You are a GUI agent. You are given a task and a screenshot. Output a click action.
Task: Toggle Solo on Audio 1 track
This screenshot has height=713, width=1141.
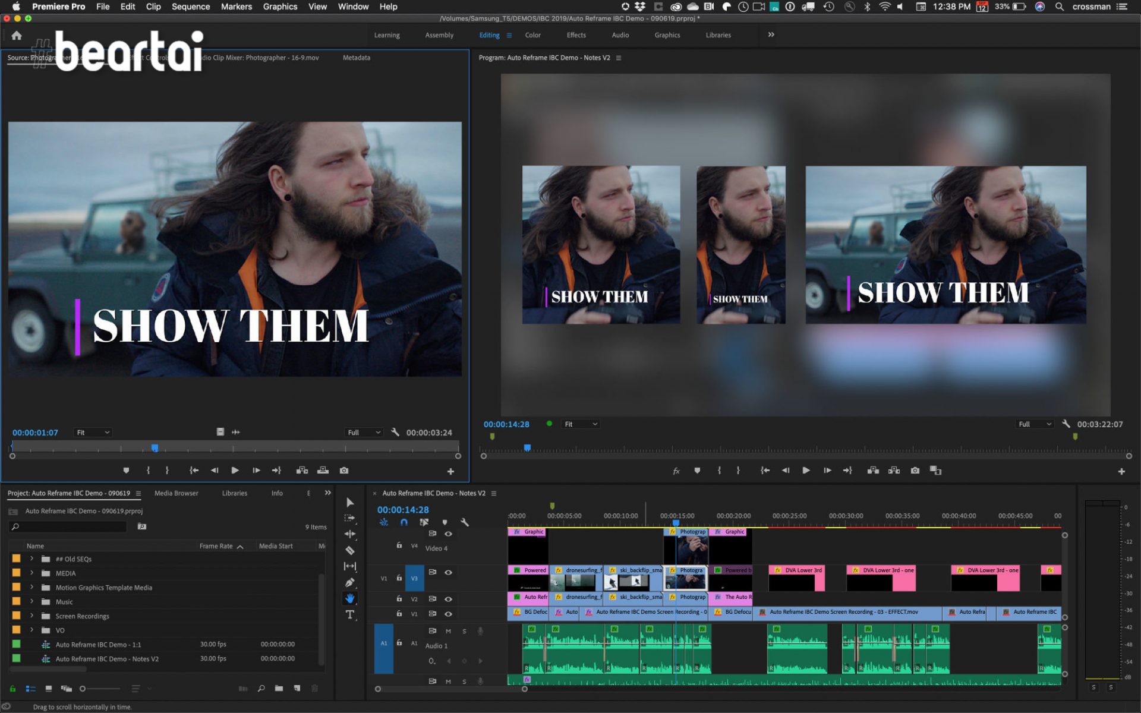click(x=464, y=631)
